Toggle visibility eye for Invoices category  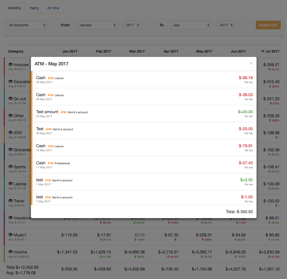[11, 64]
